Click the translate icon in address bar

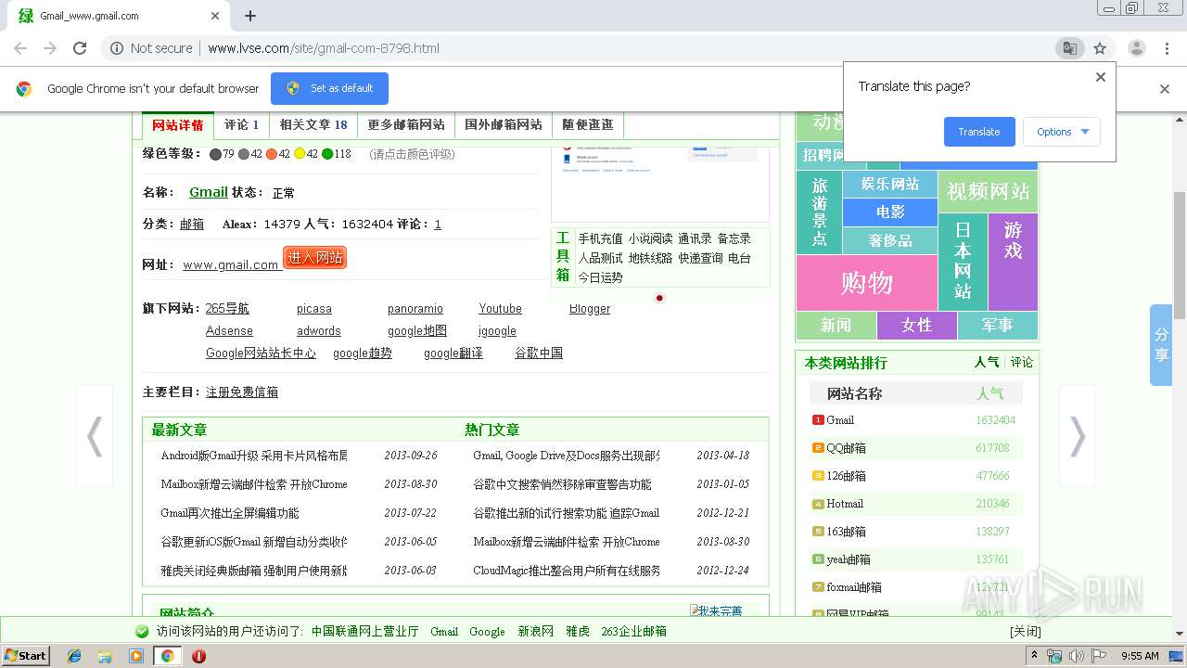point(1069,48)
